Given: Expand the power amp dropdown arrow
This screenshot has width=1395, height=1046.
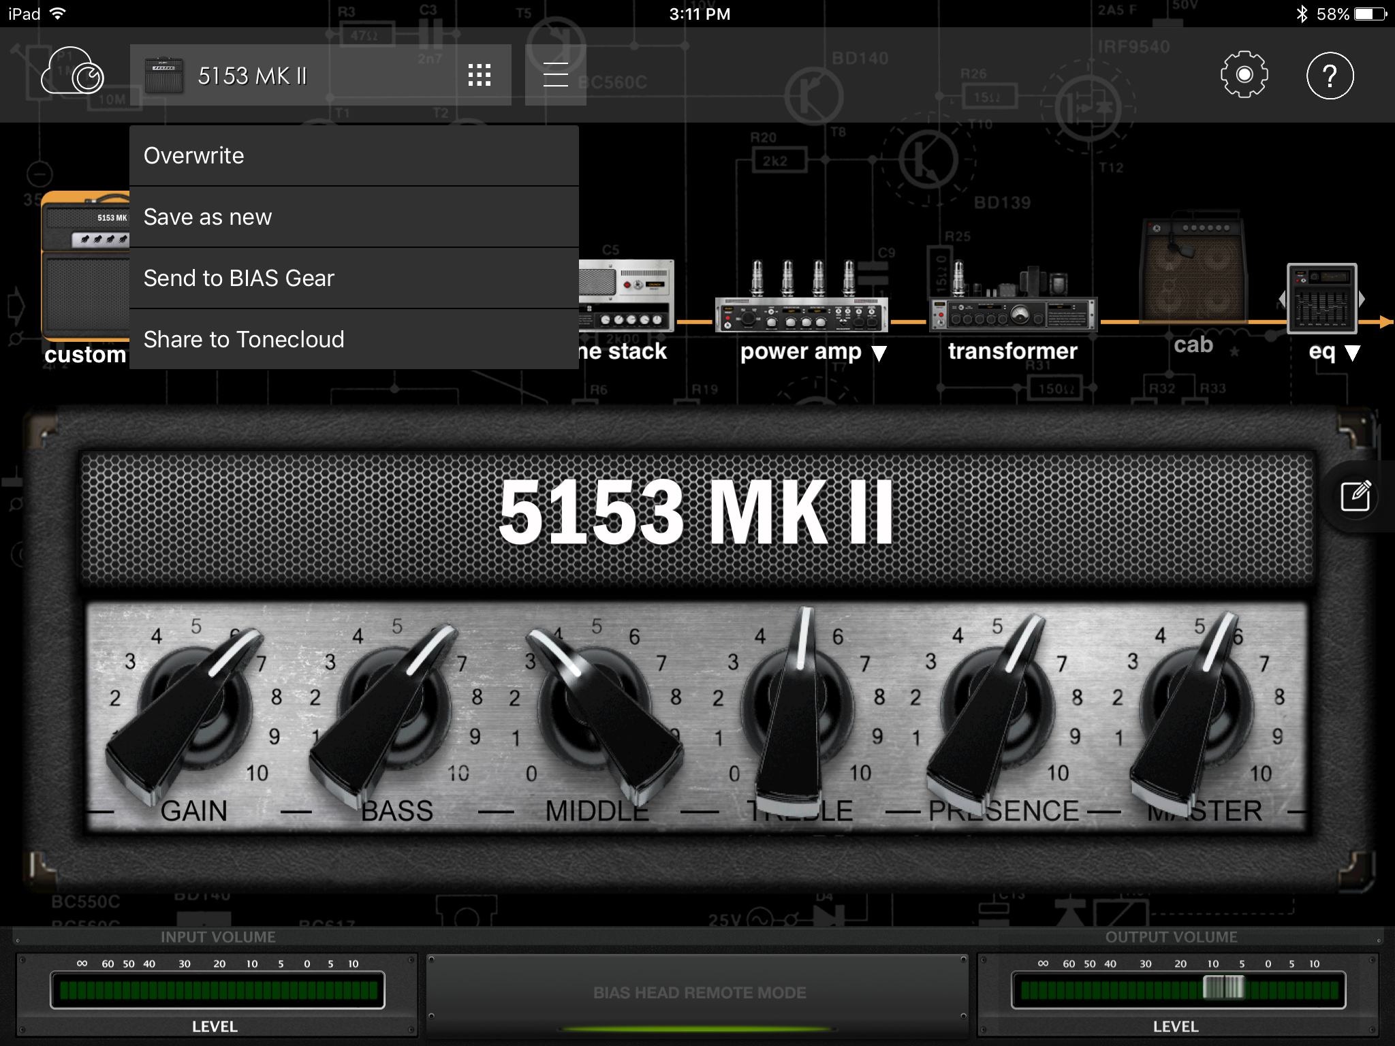Looking at the screenshot, I should coord(879,353).
